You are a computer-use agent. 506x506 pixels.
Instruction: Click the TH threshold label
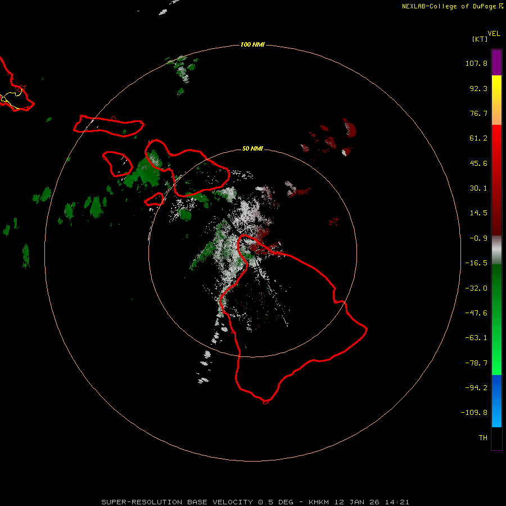pos(483,438)
